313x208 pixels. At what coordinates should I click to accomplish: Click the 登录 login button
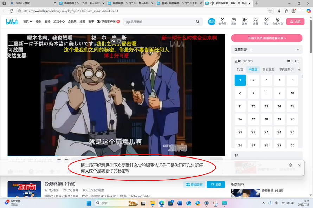[211, 21]
